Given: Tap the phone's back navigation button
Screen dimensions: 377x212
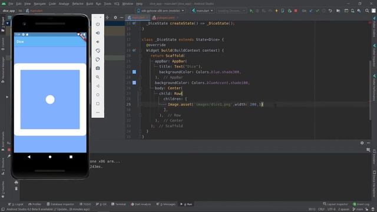Looking at the screenshot, I should pyautogui.click(x=29, y=157).
